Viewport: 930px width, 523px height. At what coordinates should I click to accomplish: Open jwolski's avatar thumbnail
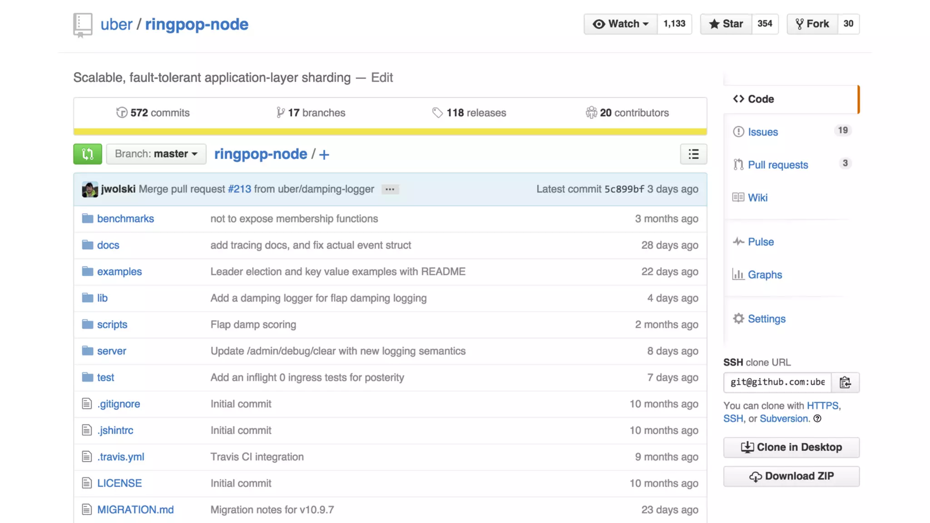[x=89, y=189]
